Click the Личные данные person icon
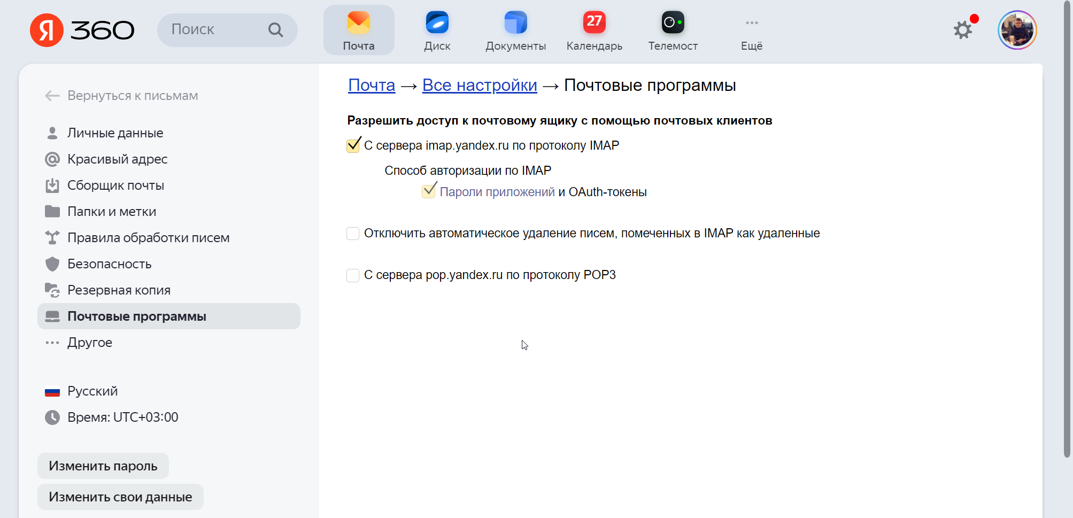1073x518 pixels. [52, 133]
